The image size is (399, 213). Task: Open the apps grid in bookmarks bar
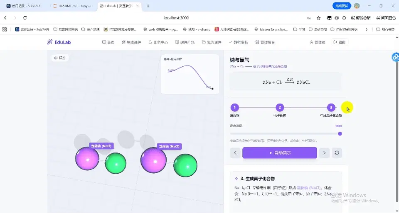[x=5, y=29]
